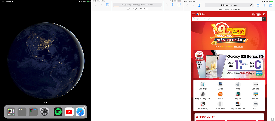Select the Xiaomi category
The image size is (275, 121).
tap(220, 96)
